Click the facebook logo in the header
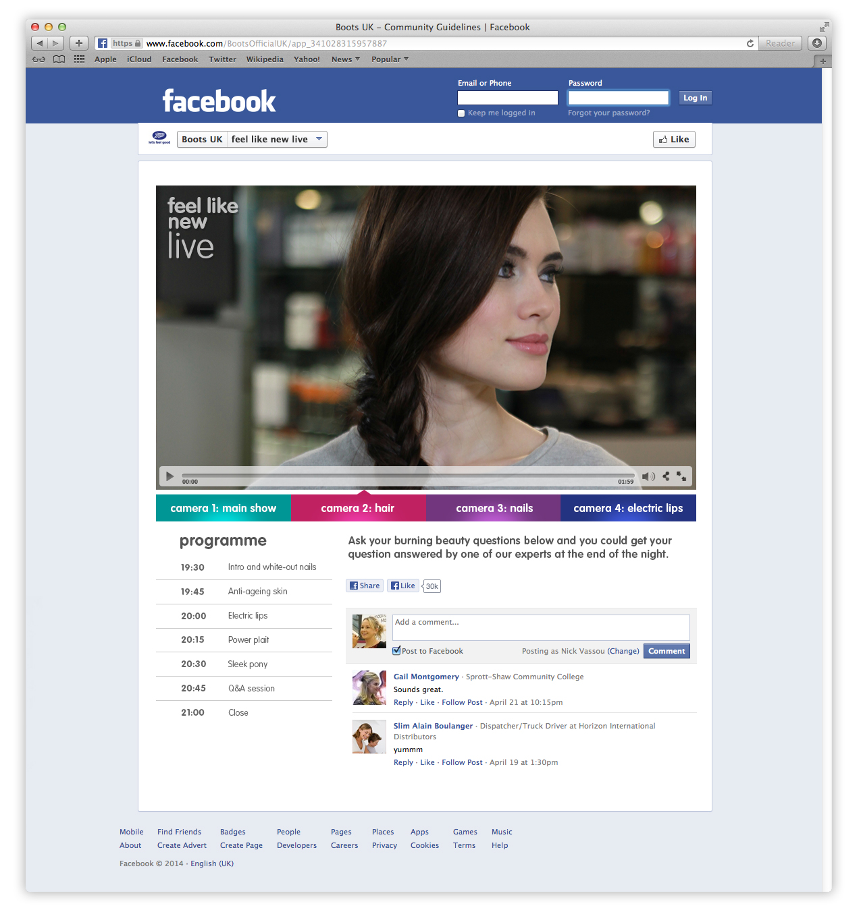 (x=219, y=101)
